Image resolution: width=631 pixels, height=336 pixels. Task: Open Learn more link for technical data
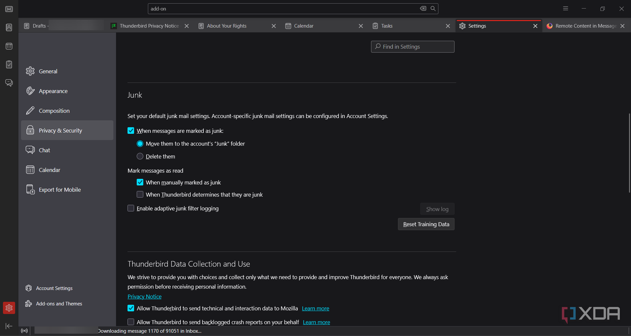tap(315, 308)
